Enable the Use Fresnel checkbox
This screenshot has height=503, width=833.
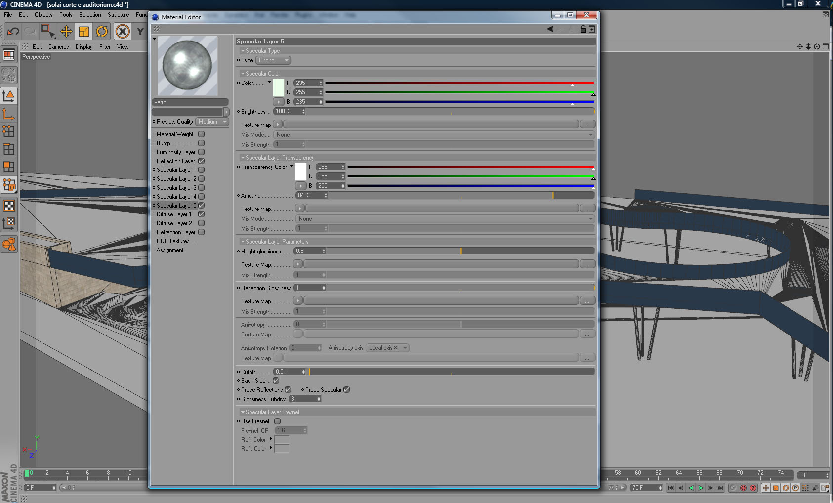[x=277, y=421]
